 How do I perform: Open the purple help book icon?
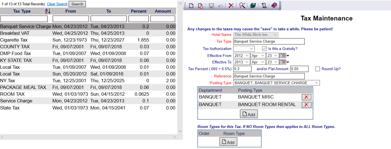pyautogui.click(x=274, y=6)
